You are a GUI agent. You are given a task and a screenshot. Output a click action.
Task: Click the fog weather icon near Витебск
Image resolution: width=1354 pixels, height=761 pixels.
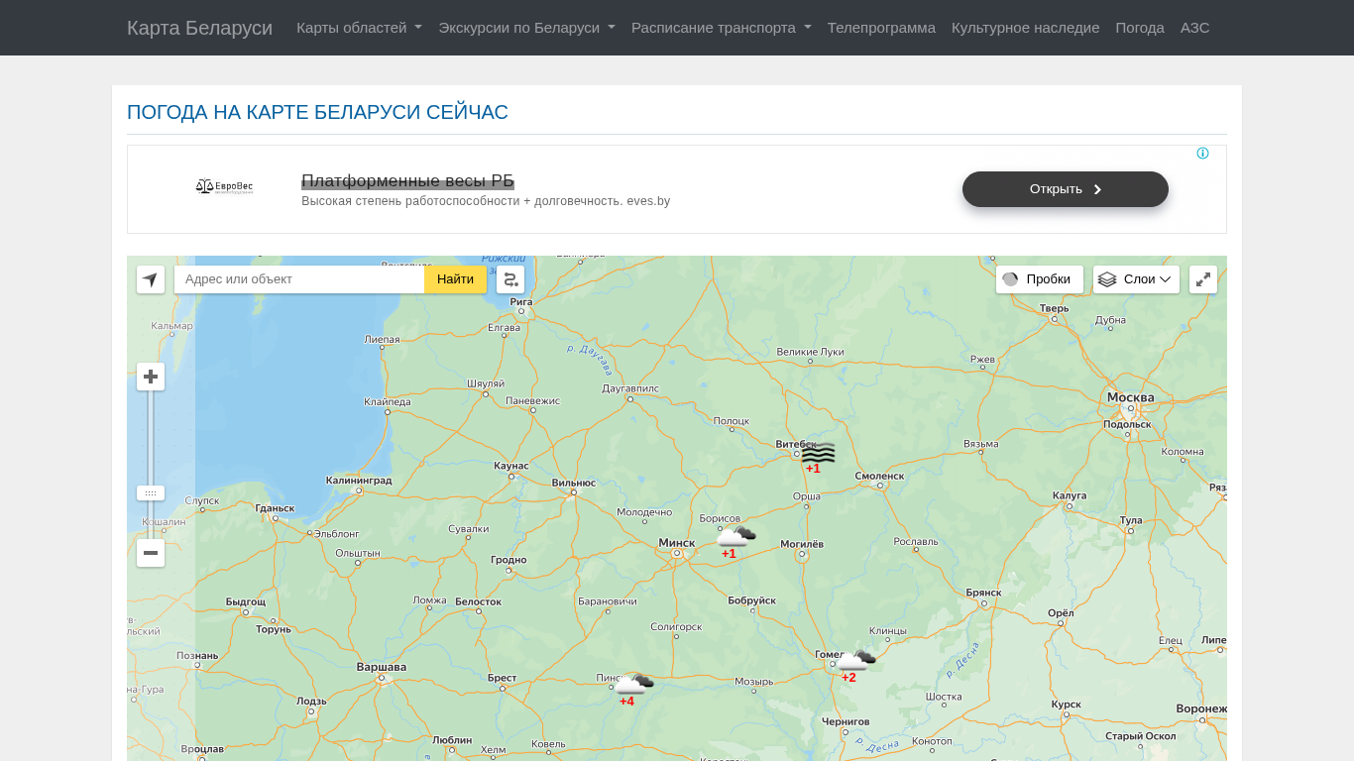pos(818,453)
